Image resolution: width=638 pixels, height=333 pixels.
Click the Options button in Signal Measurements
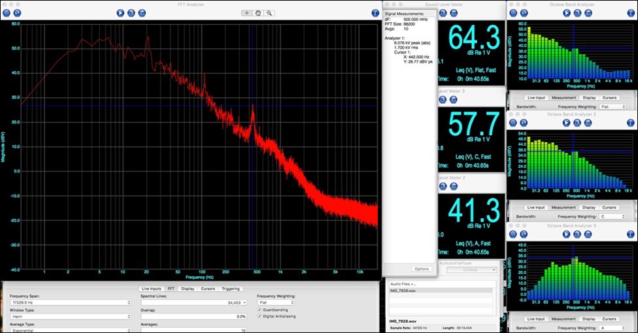(x=422, y=269)
